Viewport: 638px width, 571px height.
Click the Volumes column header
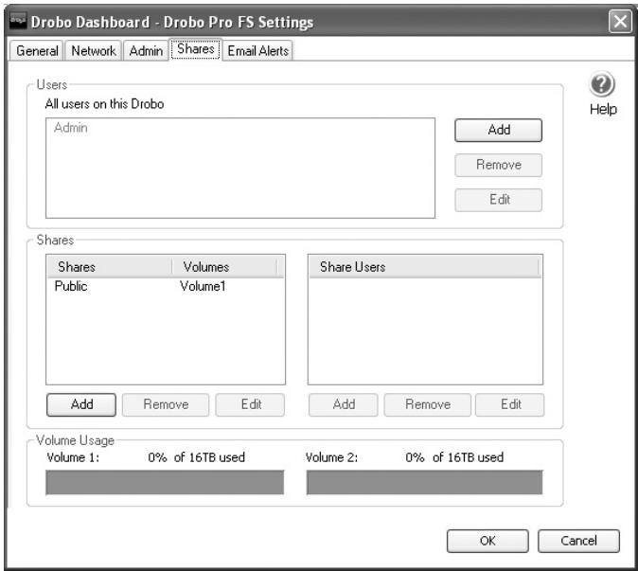225,267
